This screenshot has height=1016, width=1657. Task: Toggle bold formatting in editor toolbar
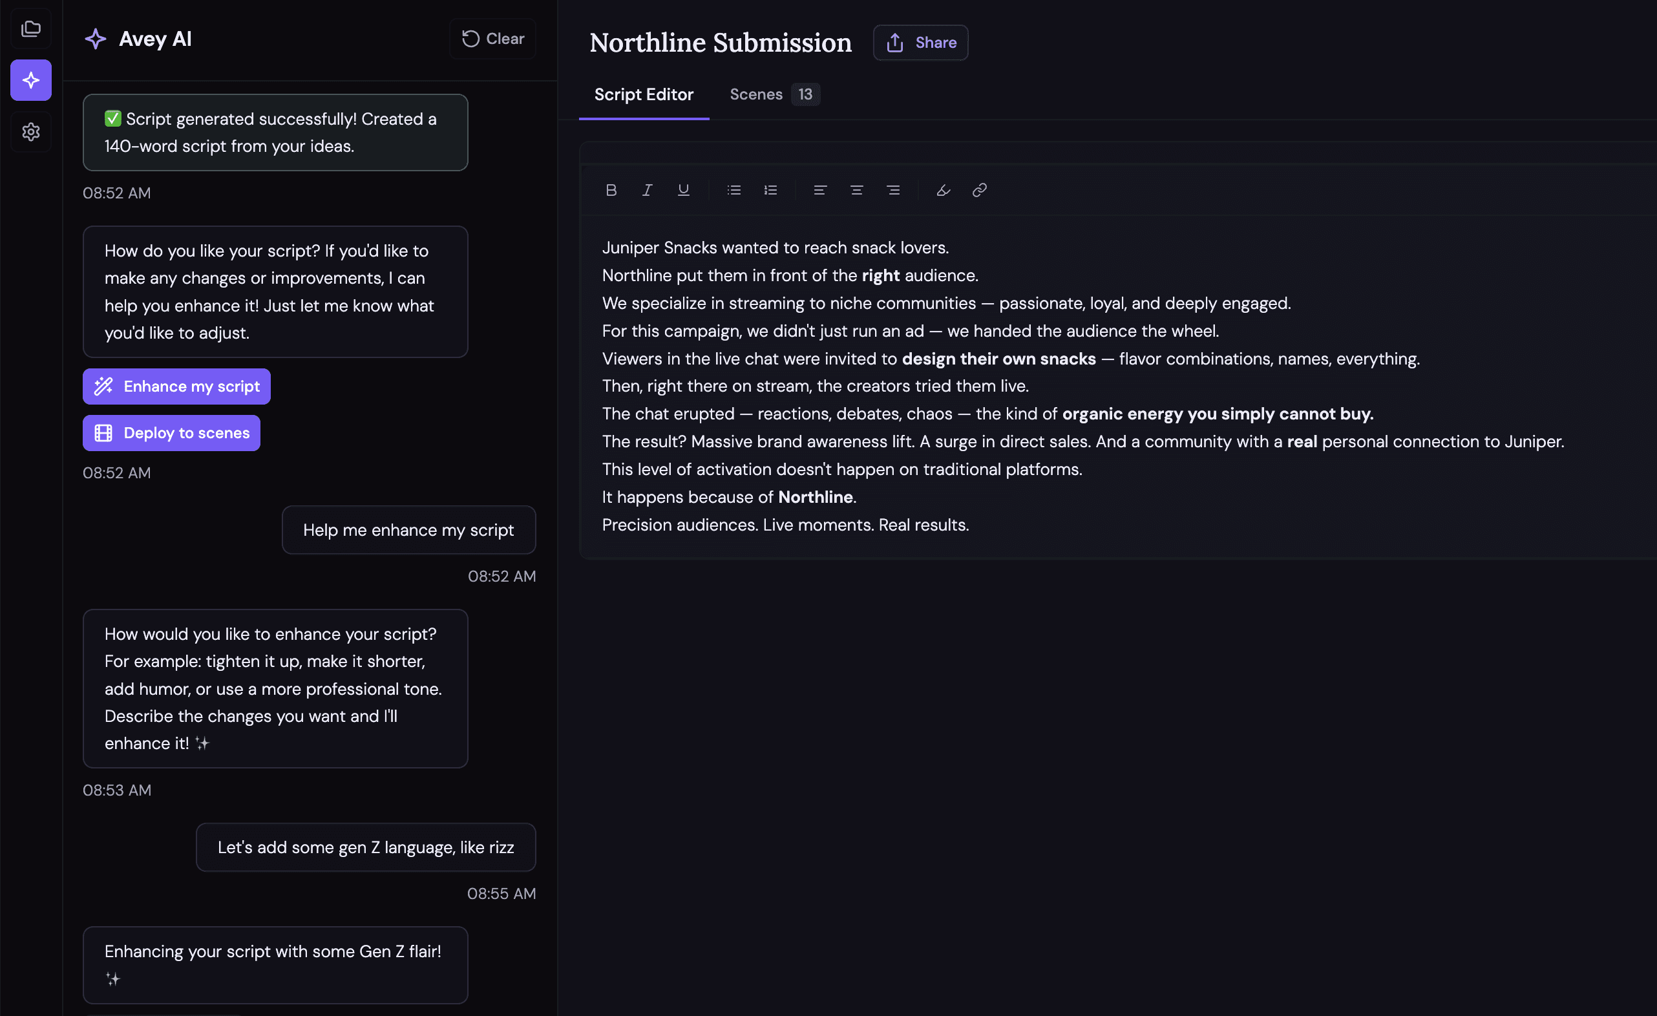pos(611,190)
